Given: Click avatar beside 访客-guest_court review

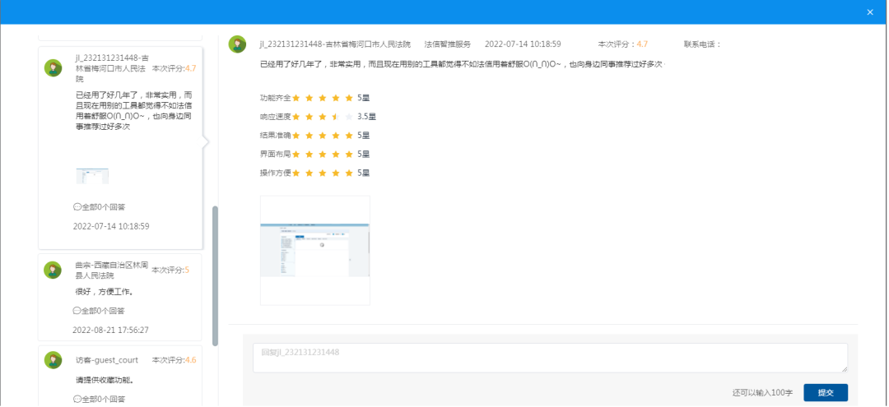Looking at the screenshot, I should pos(54,360).
